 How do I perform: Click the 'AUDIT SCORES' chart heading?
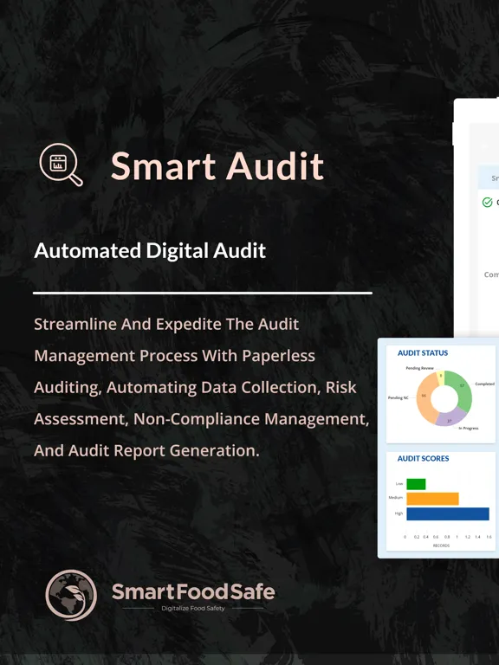[x=423, y=458]
